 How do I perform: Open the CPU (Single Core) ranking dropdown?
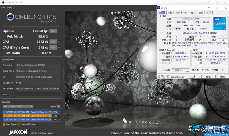pos(18,107)
